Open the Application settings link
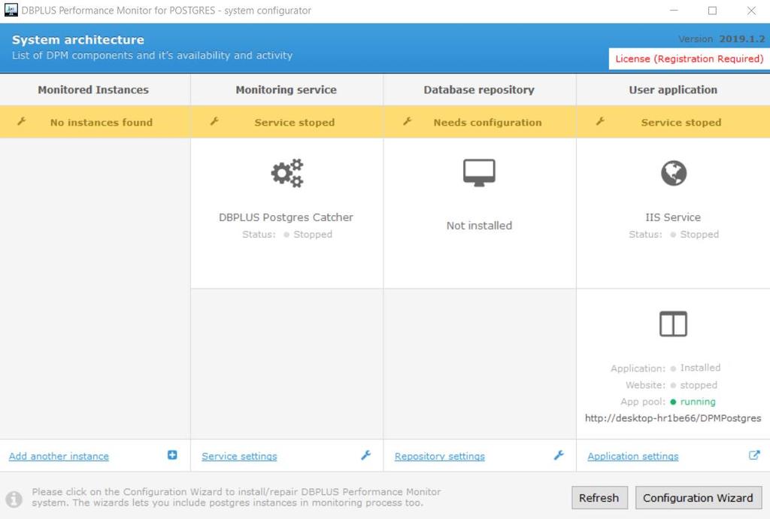770x519 pixels. pos(633,456)
